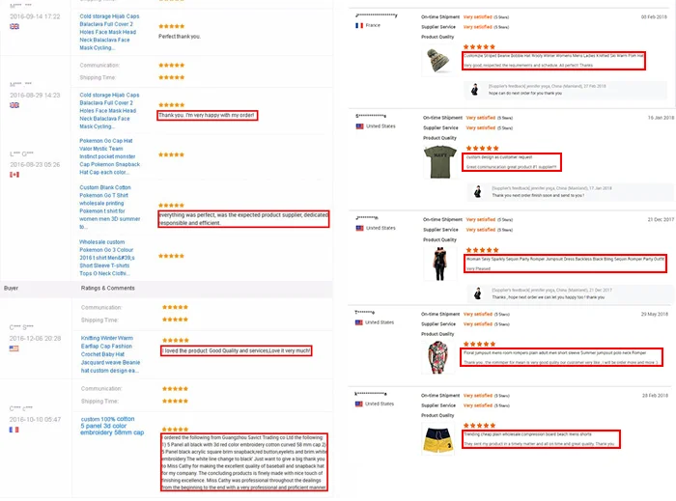676x501 pixels.
Task: Click the France flag under 2016-10-10 date
Action: pos(14,430)
